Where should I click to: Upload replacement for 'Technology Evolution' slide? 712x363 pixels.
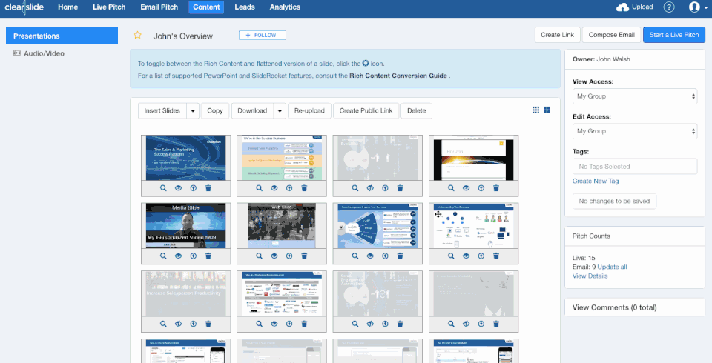[x=385, y=188]
